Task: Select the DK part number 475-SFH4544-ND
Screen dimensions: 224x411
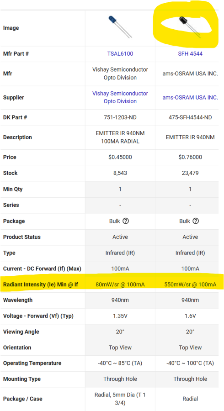Action: tap(190, 117)
